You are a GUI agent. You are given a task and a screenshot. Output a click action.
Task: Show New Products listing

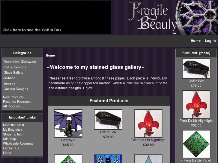click(15, 97)
